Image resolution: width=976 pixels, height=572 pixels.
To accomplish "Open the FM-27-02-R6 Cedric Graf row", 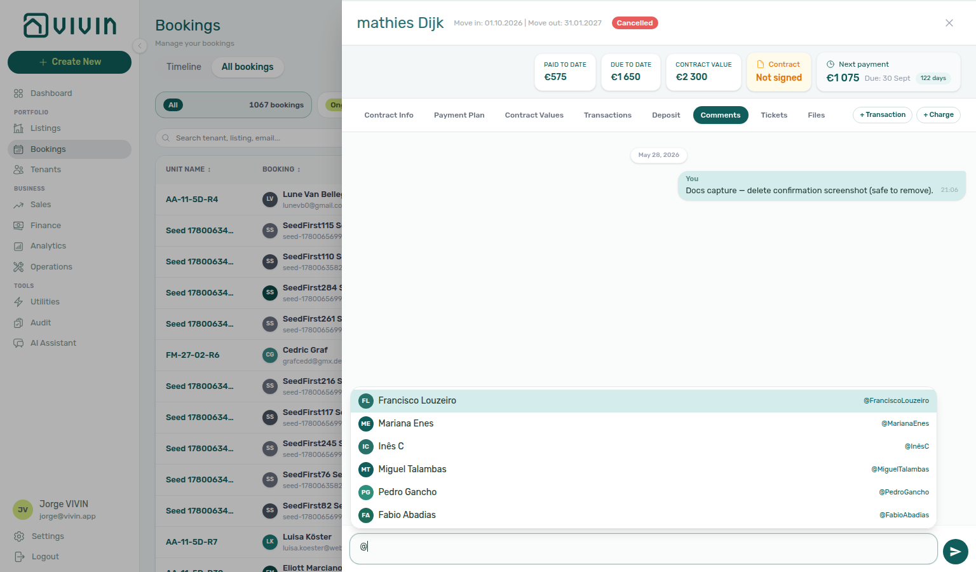I will [249, 355].
